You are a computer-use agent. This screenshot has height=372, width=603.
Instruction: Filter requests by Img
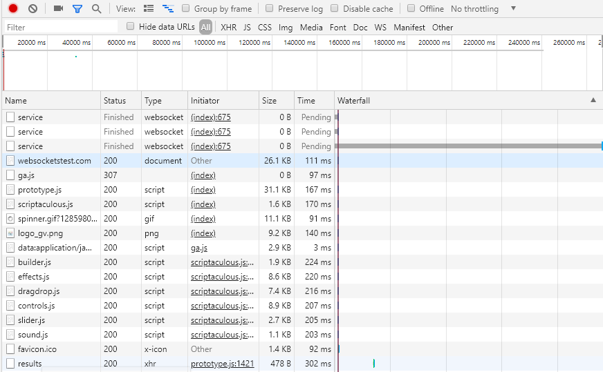click(286, 27)
